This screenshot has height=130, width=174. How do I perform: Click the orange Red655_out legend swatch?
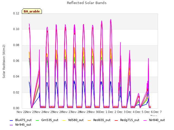coord(89,120)
